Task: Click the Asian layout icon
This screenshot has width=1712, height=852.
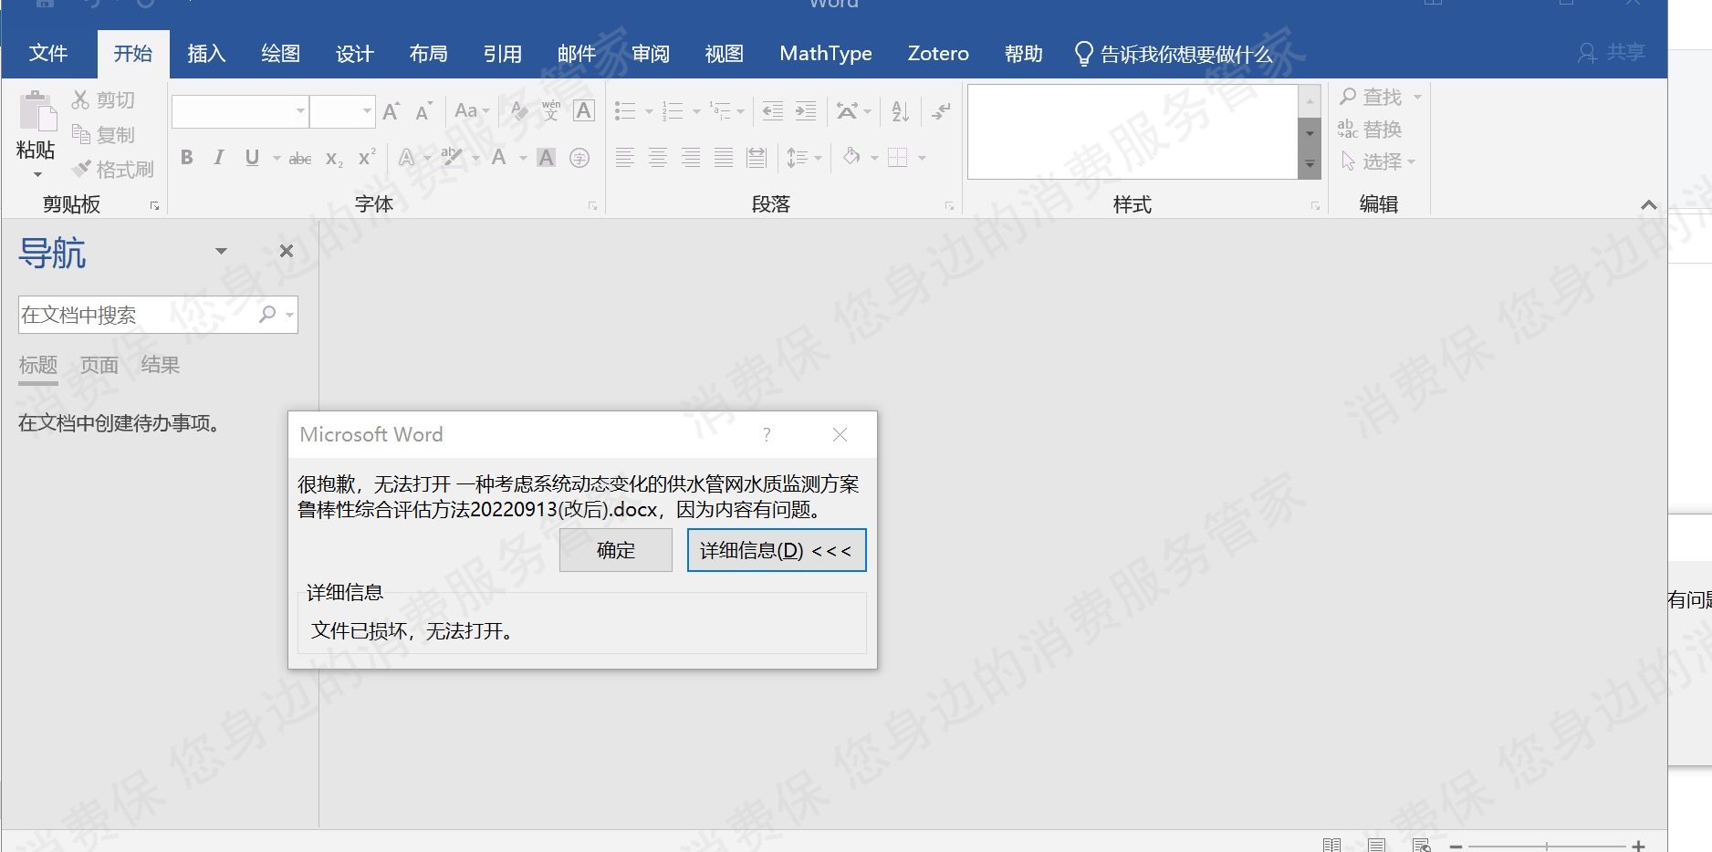Action: tap(847, 111)
